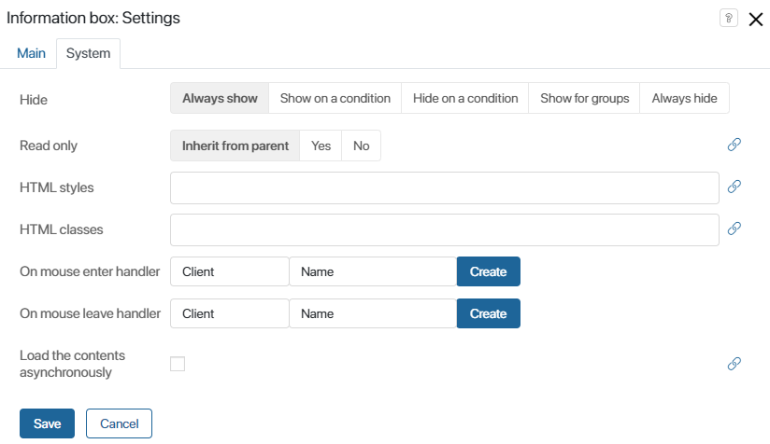This screenshot has width=770, height=444.
Task: Click the link icon beside Read only
Action: click(x=734, y=145)
